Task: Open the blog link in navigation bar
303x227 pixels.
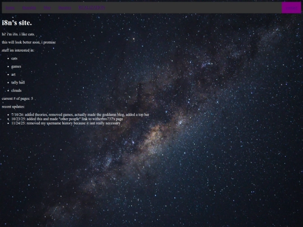Action: click(47, 8)
